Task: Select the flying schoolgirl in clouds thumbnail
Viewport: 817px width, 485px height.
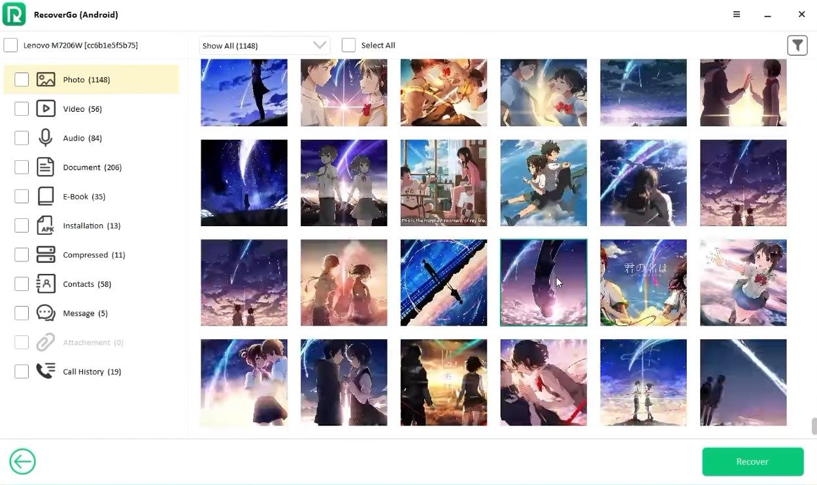Action: 743,282
